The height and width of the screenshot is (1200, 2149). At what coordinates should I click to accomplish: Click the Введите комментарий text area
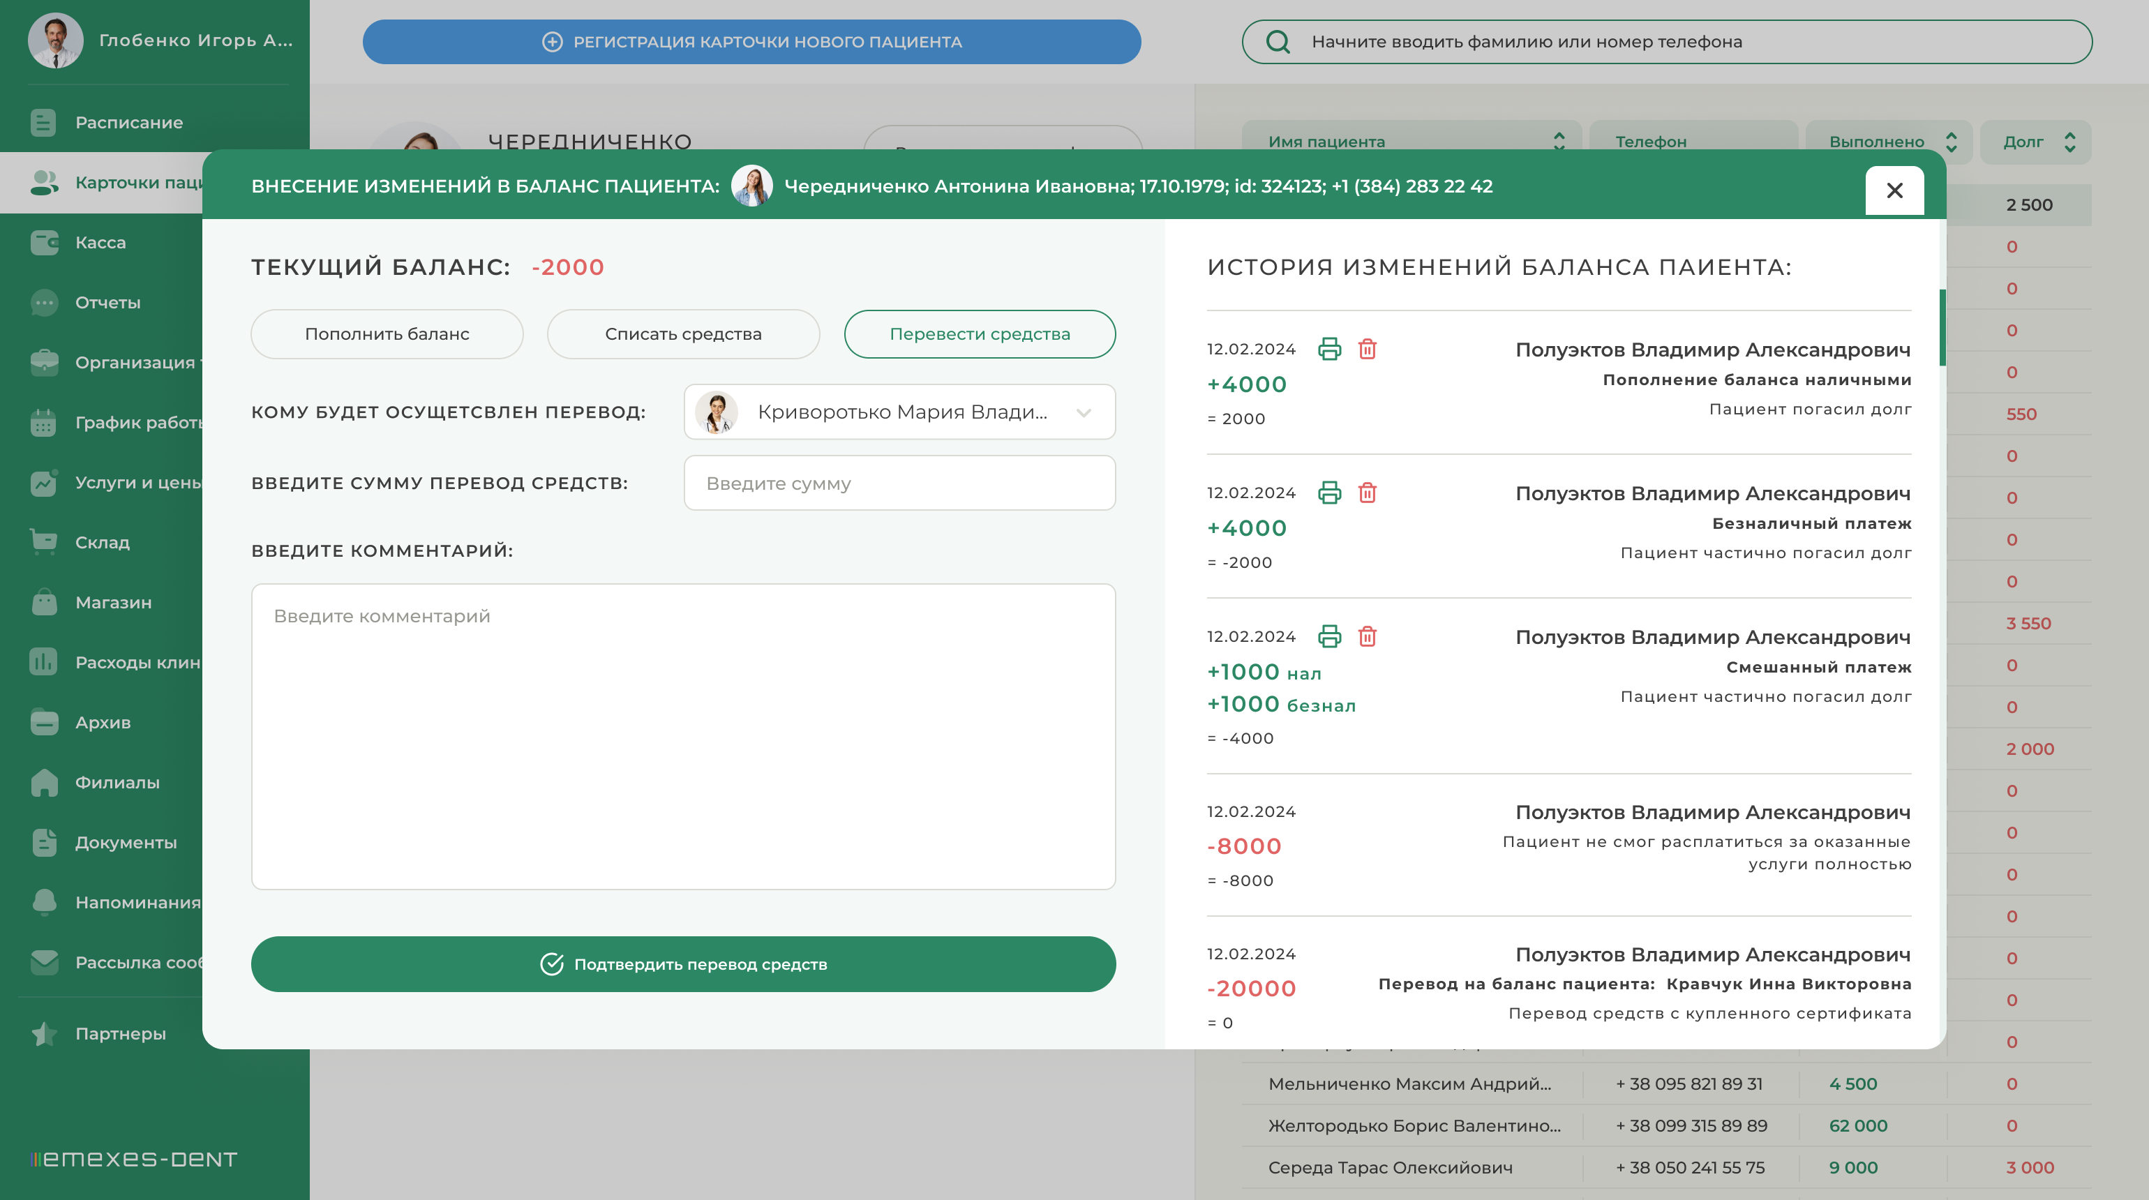(x=683, y=737)
